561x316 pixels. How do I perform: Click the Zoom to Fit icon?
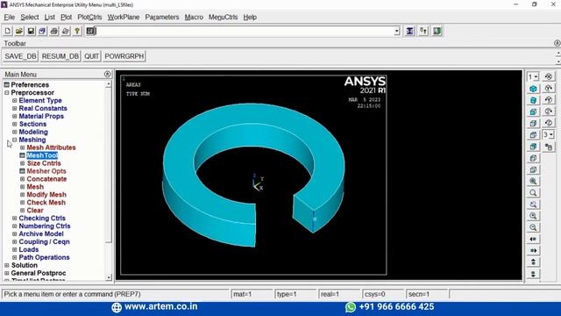(x=533, y=181)
